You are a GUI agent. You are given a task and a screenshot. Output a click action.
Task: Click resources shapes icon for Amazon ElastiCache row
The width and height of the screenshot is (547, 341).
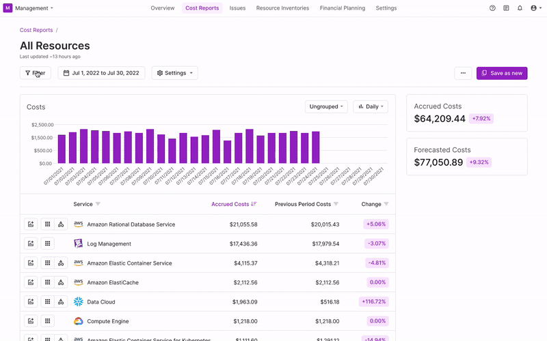click(61, 282)
